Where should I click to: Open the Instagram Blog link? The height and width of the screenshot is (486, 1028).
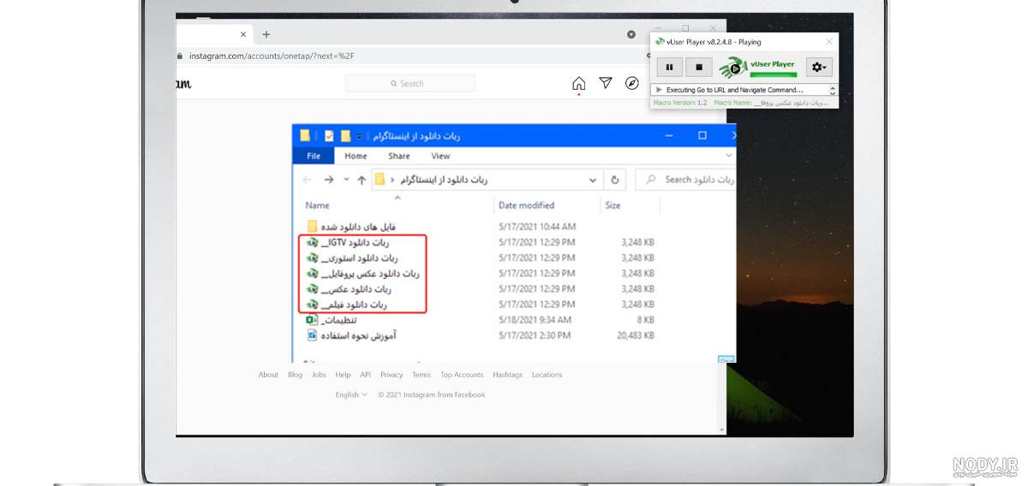tap(295, 375)
